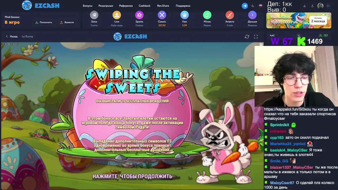Open the Fast game mode
The width and height of the screenshot is (338, 190).
tap(185, 19)
